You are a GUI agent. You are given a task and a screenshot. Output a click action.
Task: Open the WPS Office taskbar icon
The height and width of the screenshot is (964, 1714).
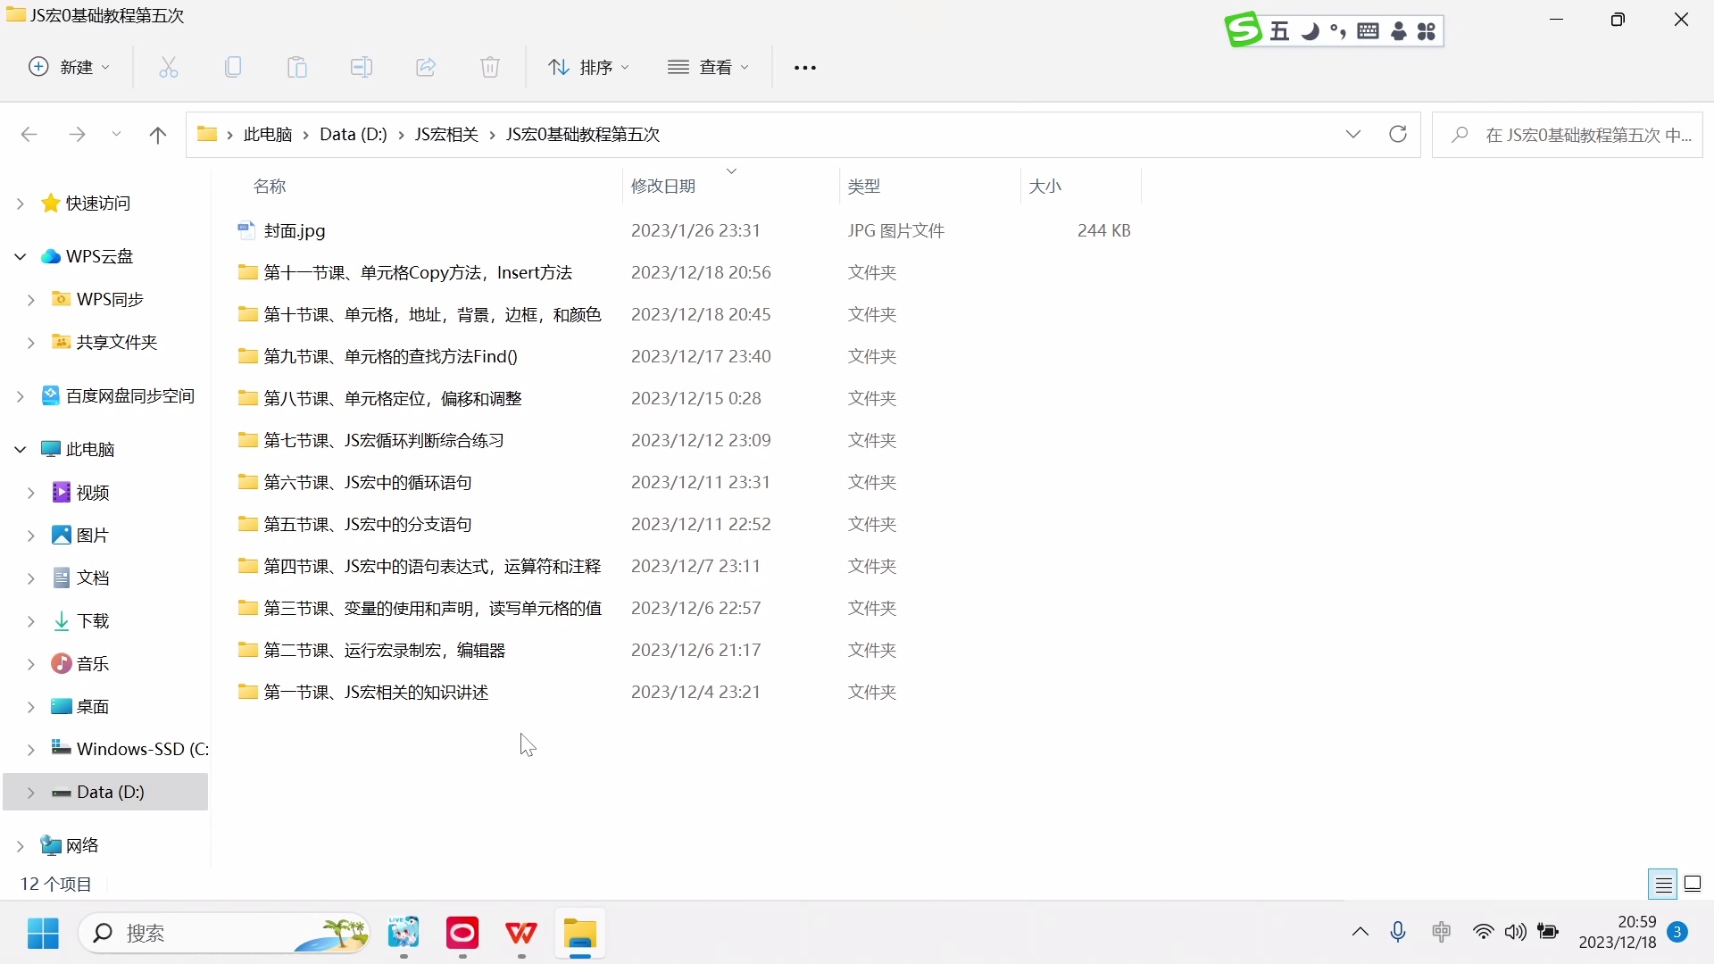point(521,934)
